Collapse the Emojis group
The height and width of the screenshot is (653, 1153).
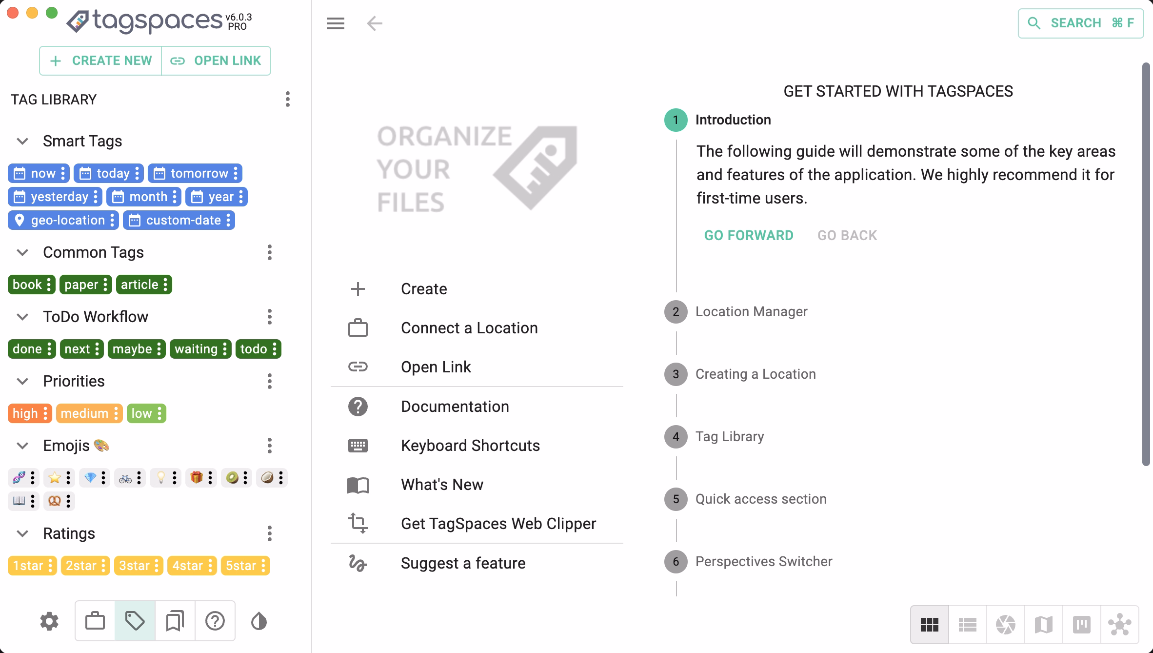22,446
